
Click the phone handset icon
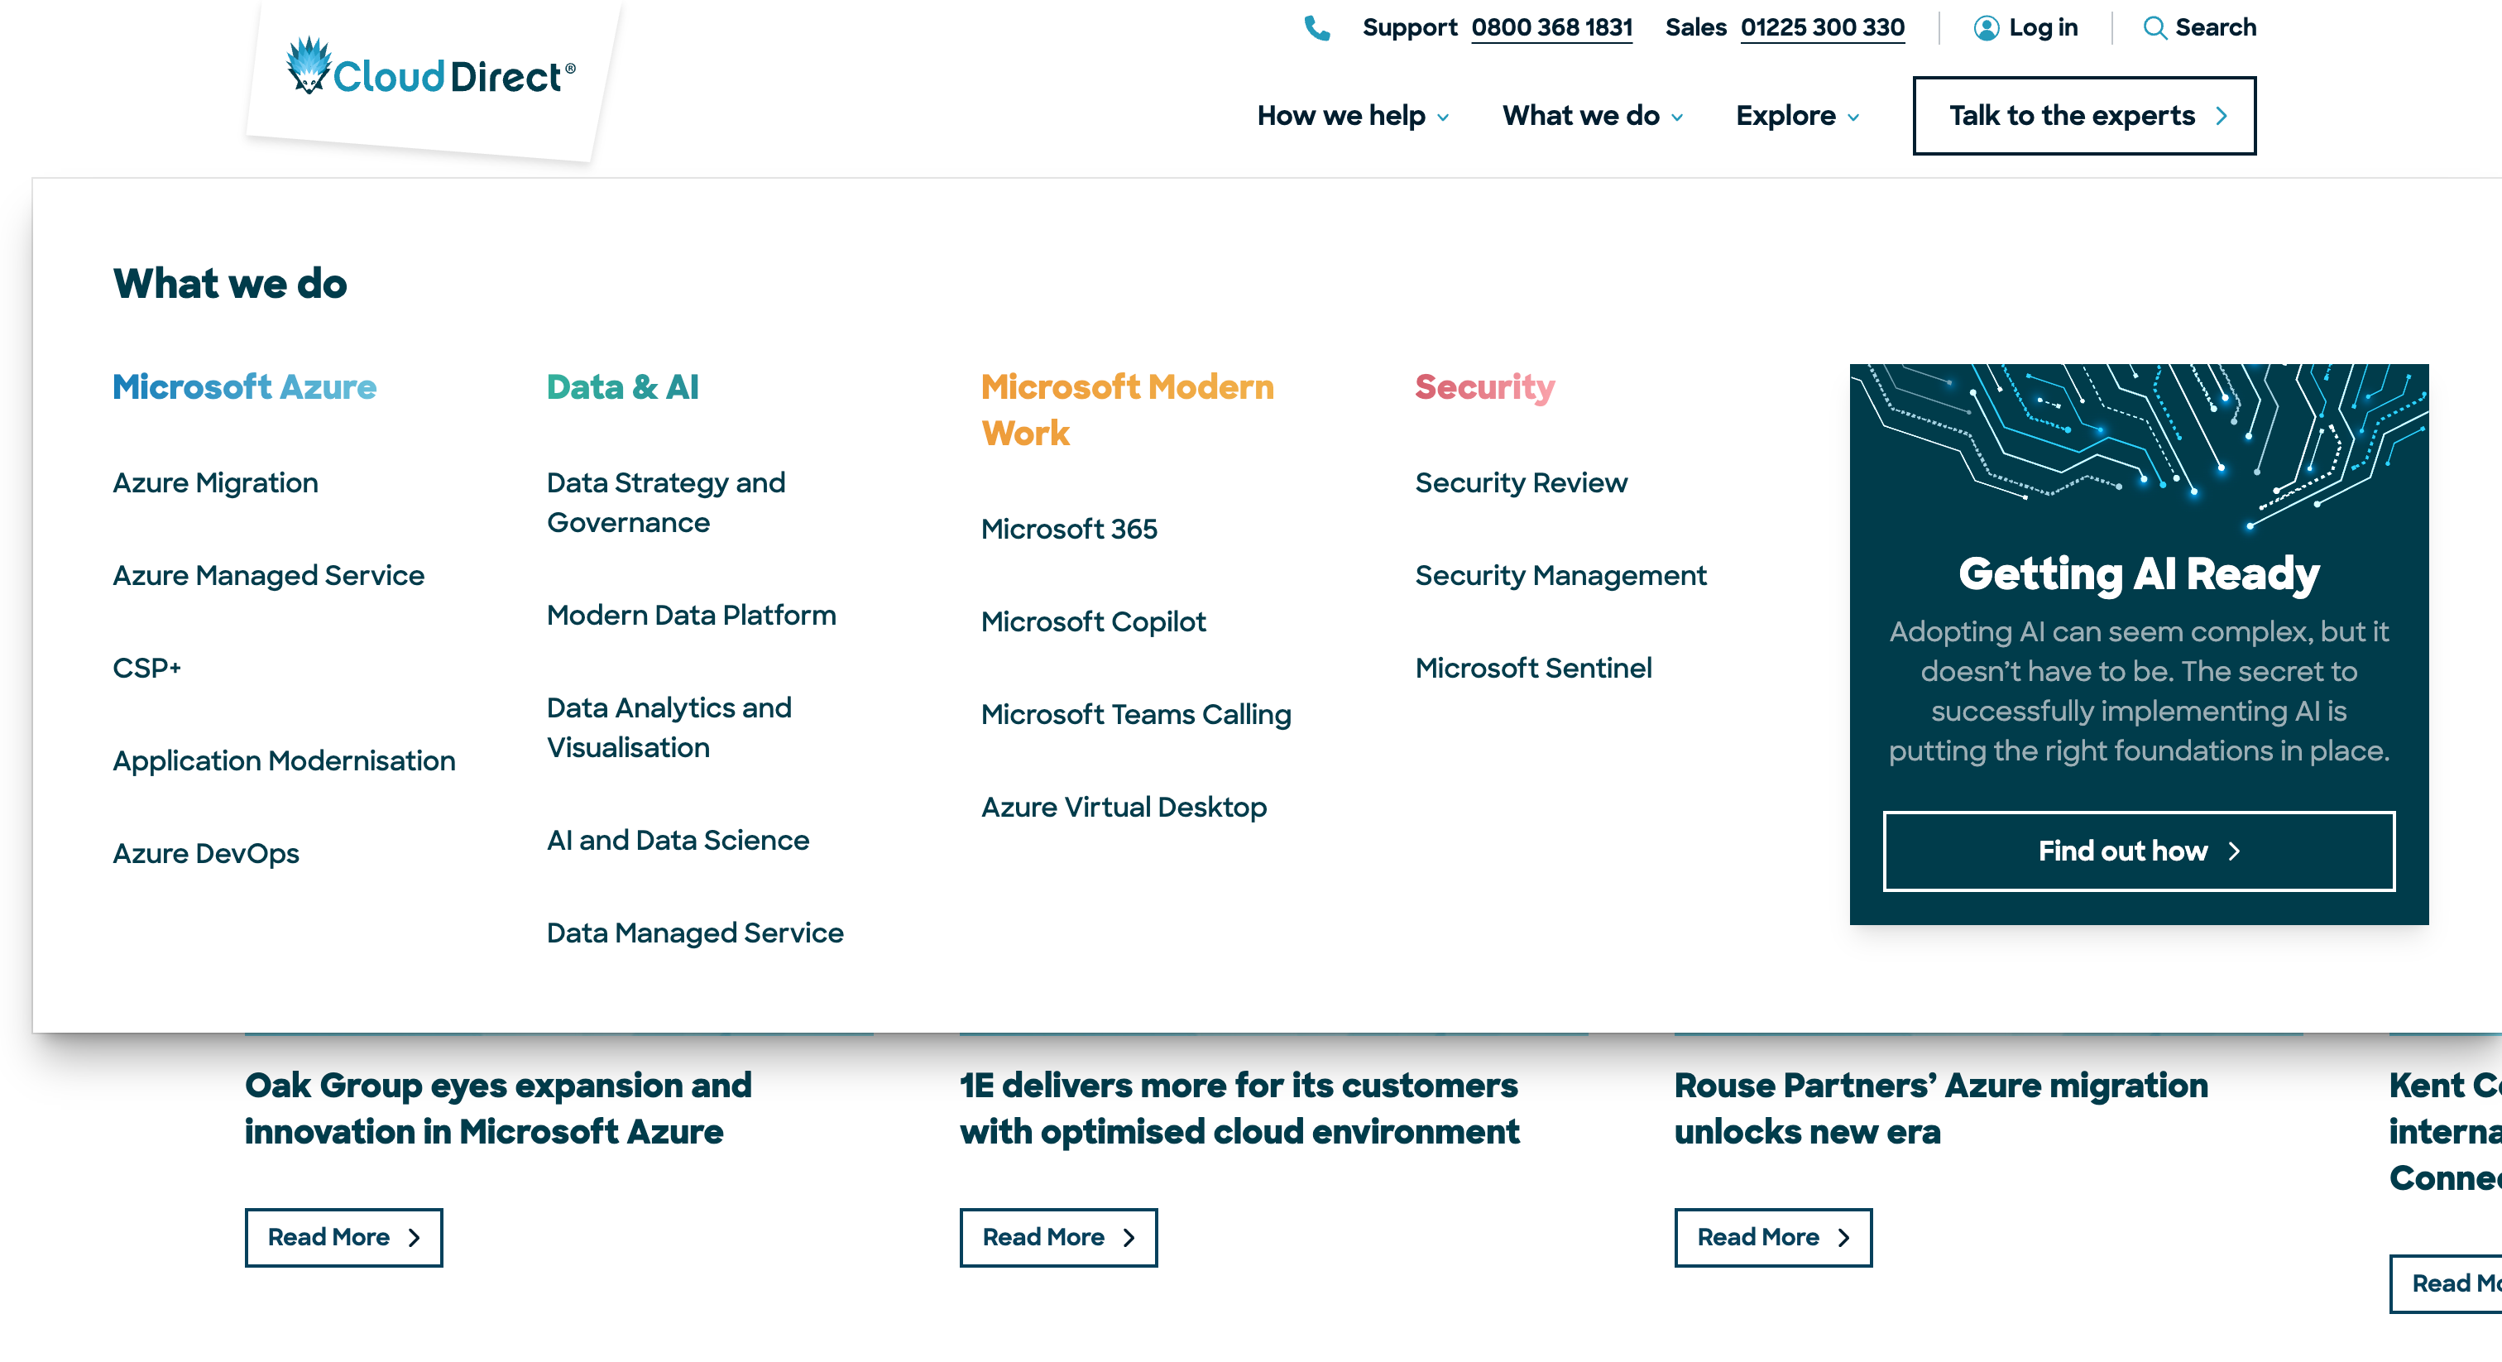(x=1317, y=28)
